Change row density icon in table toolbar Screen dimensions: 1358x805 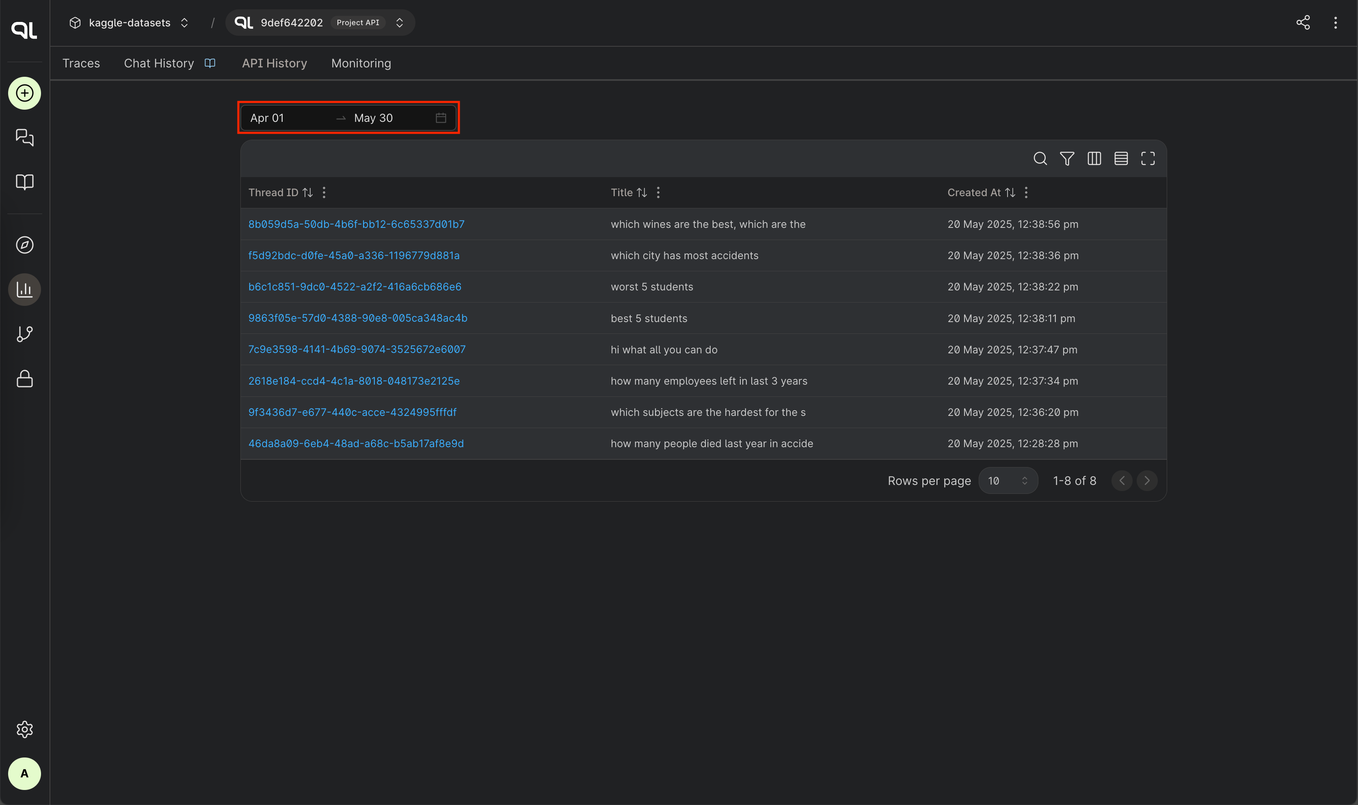(1121, 158)
